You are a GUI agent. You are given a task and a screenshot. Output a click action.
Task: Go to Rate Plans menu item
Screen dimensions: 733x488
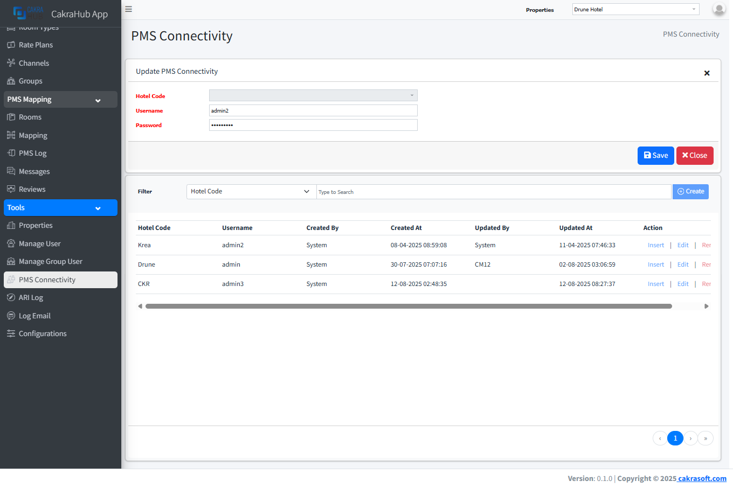tap(36, 45)
